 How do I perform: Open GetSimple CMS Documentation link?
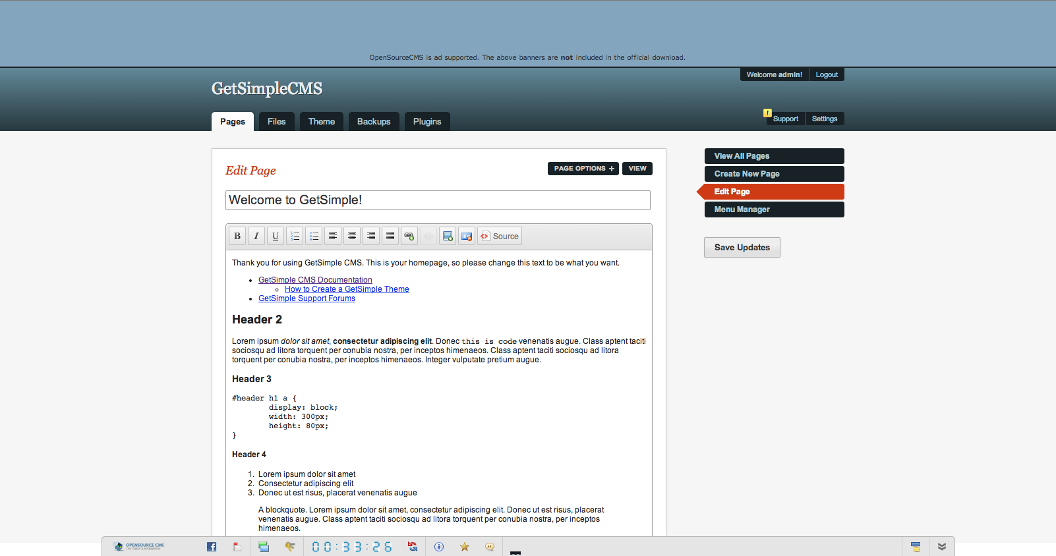pyautogui.click(x=315, y=280)
